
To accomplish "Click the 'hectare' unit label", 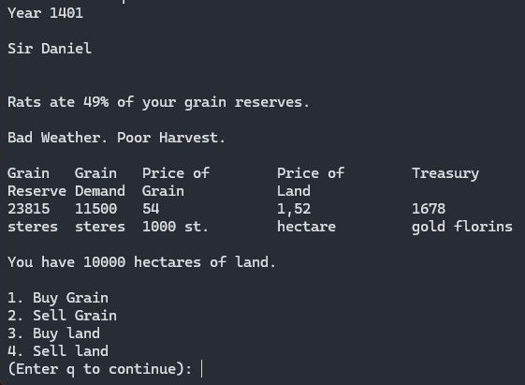I will pyautogui.click(x=306, y=227).
